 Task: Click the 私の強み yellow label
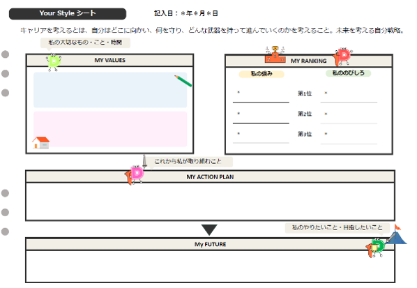pos(261,74)
